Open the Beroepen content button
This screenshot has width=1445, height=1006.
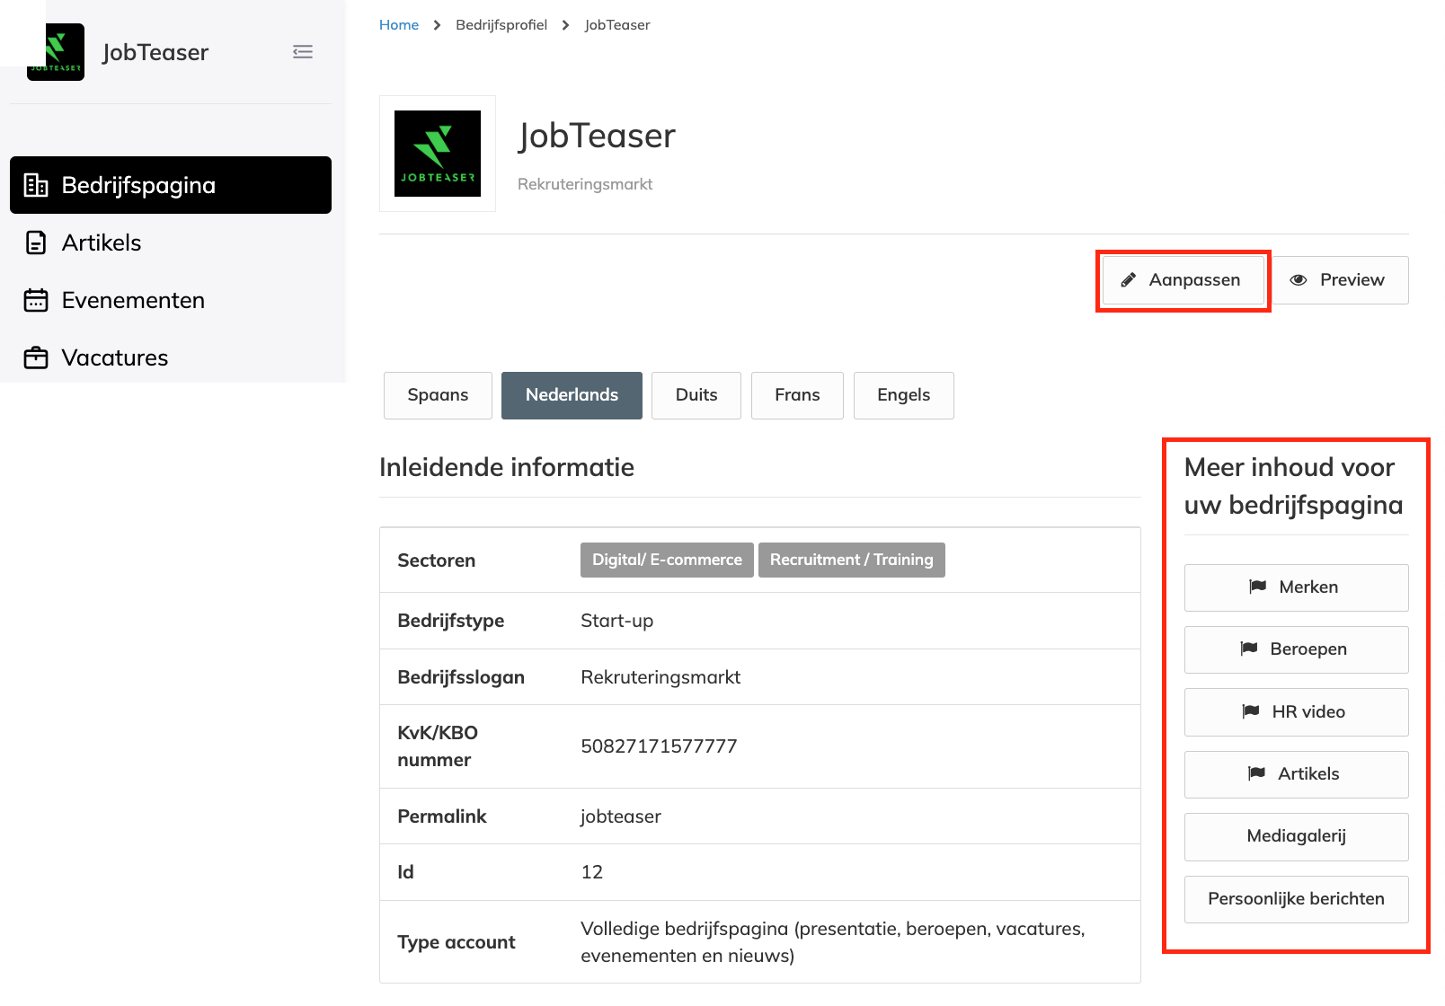pos(1296,649)
